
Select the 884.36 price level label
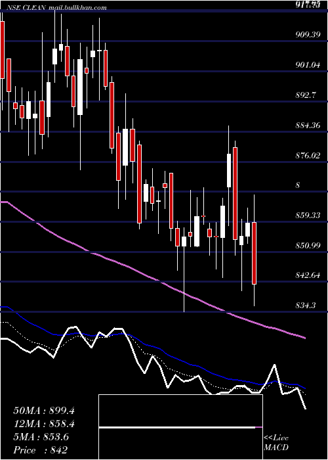click(308, 126)
